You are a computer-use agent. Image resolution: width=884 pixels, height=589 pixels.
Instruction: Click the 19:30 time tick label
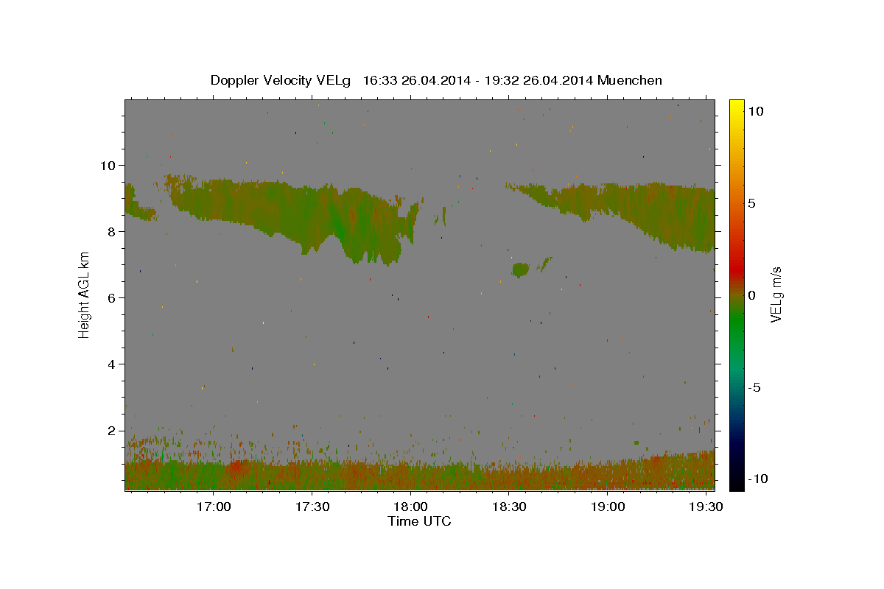pyautogui.click(x=706, y=507)
